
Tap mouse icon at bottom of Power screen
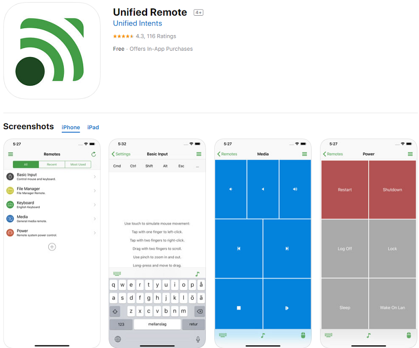pos(409,335)
